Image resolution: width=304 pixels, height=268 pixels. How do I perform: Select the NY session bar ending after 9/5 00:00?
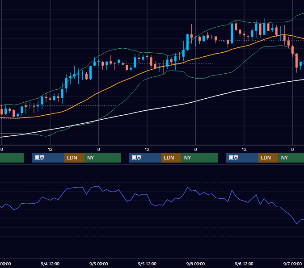pyautogui.click(x=102, y=158)
